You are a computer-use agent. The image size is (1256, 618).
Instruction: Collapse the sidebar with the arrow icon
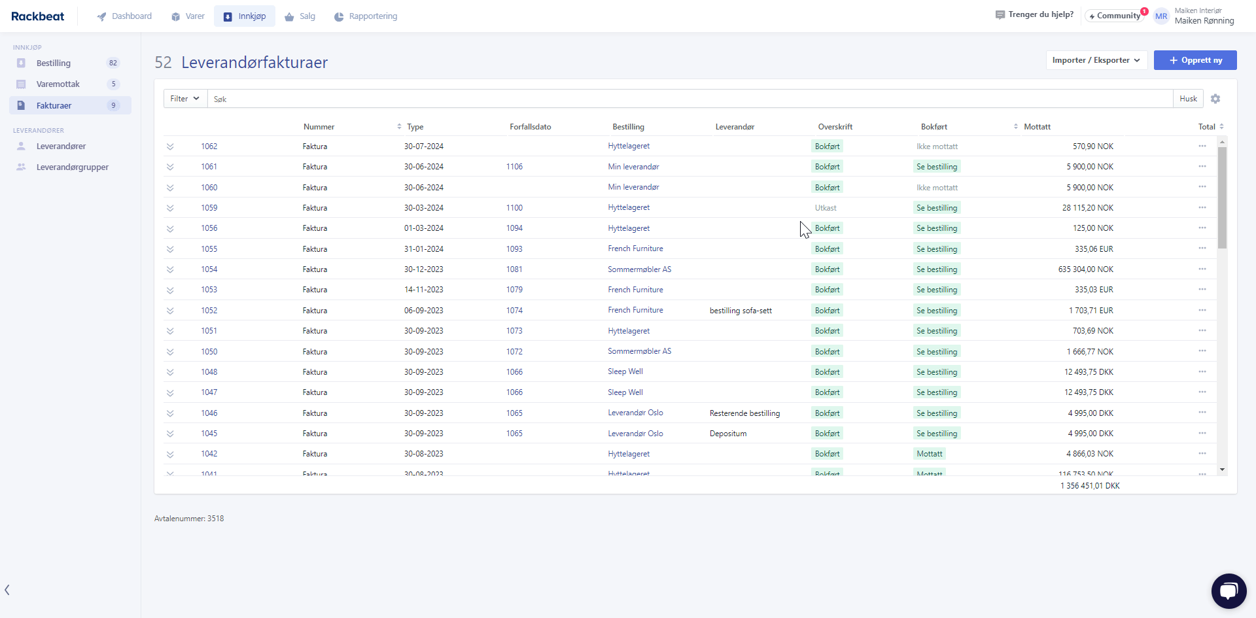(7, 589)
